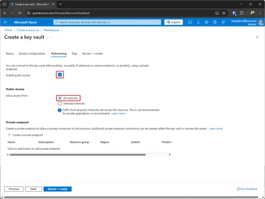Switch to the Basics tab
The height and width of the screenshot is (199, 265).
[x=10, y=54]
